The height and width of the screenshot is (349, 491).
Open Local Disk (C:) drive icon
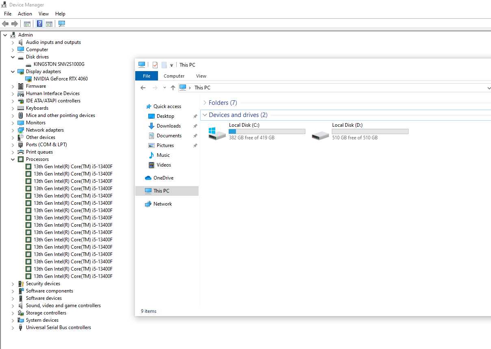pyautogui.click(x=217, y=133)
